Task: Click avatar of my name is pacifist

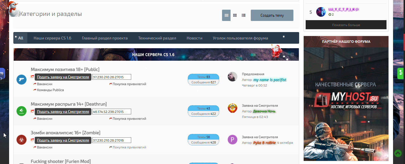Action: tap(233, 77)
